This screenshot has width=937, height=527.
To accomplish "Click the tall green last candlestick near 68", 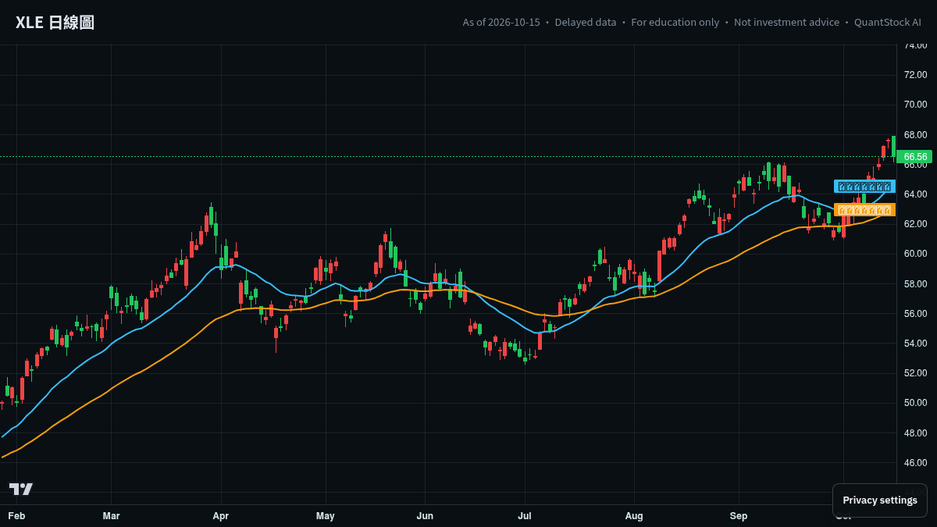I will pyautogui.click(x=893, y=147).
